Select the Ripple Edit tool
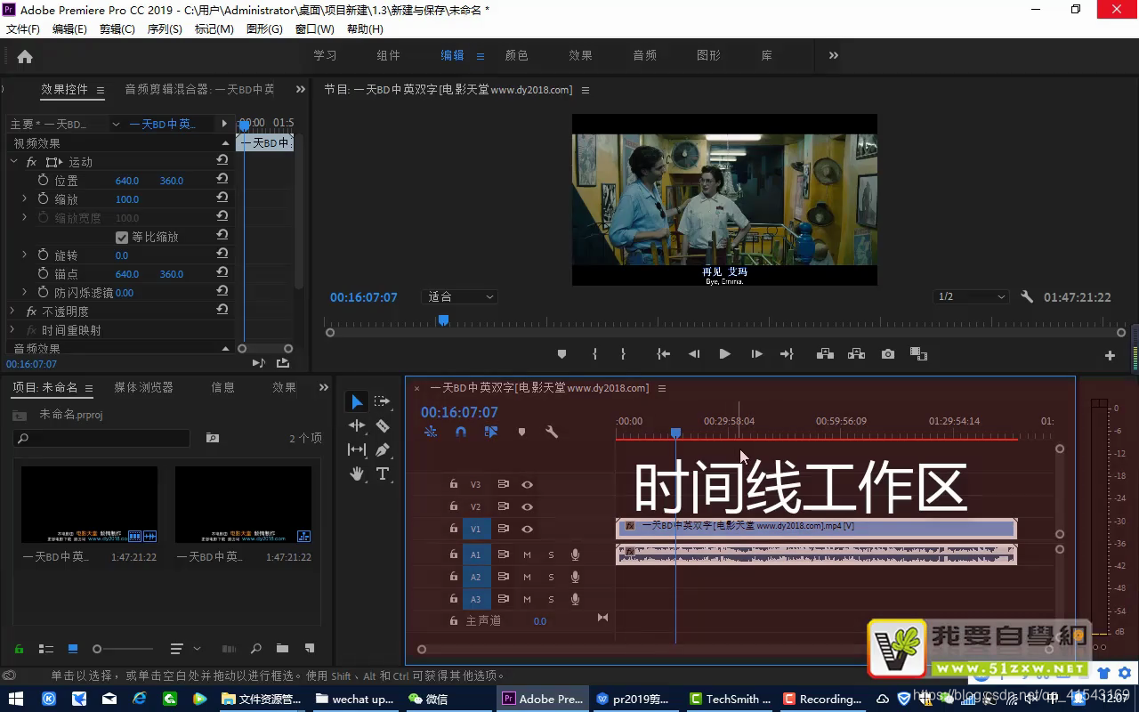Viewport: 1139px width, 712px height. click(x=356, y=426)
